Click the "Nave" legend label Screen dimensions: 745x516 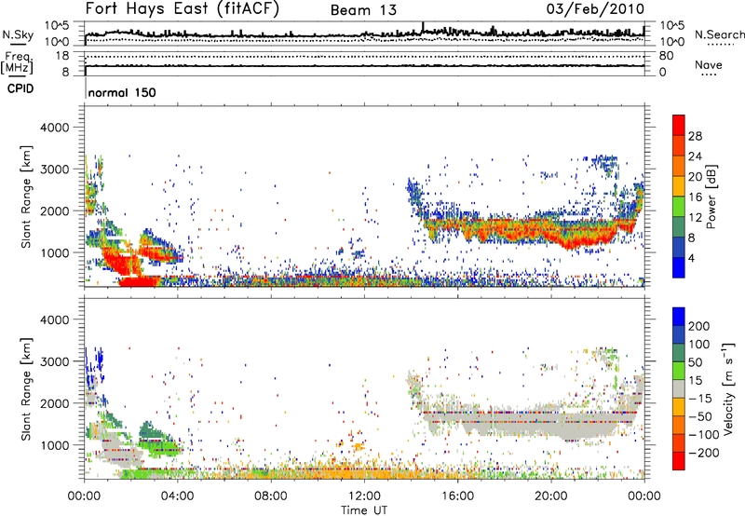(x=708, y=64)
